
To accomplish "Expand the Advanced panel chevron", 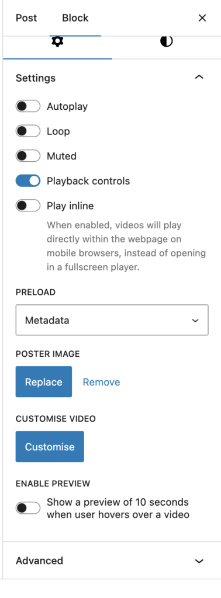I will click(199, 561).
